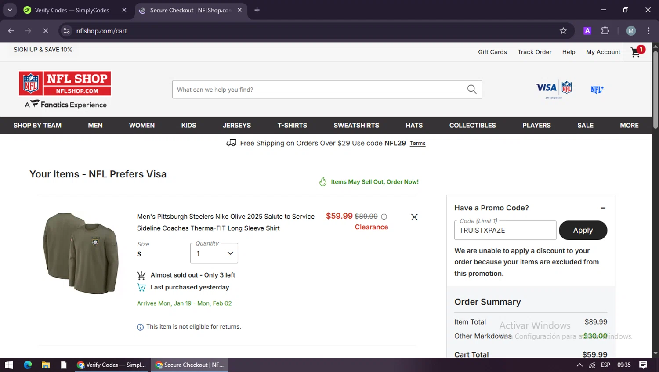Click SIGN UP & SAVE 10% link
This screenshot has width=659, height=372.
(x=43, y=50)
